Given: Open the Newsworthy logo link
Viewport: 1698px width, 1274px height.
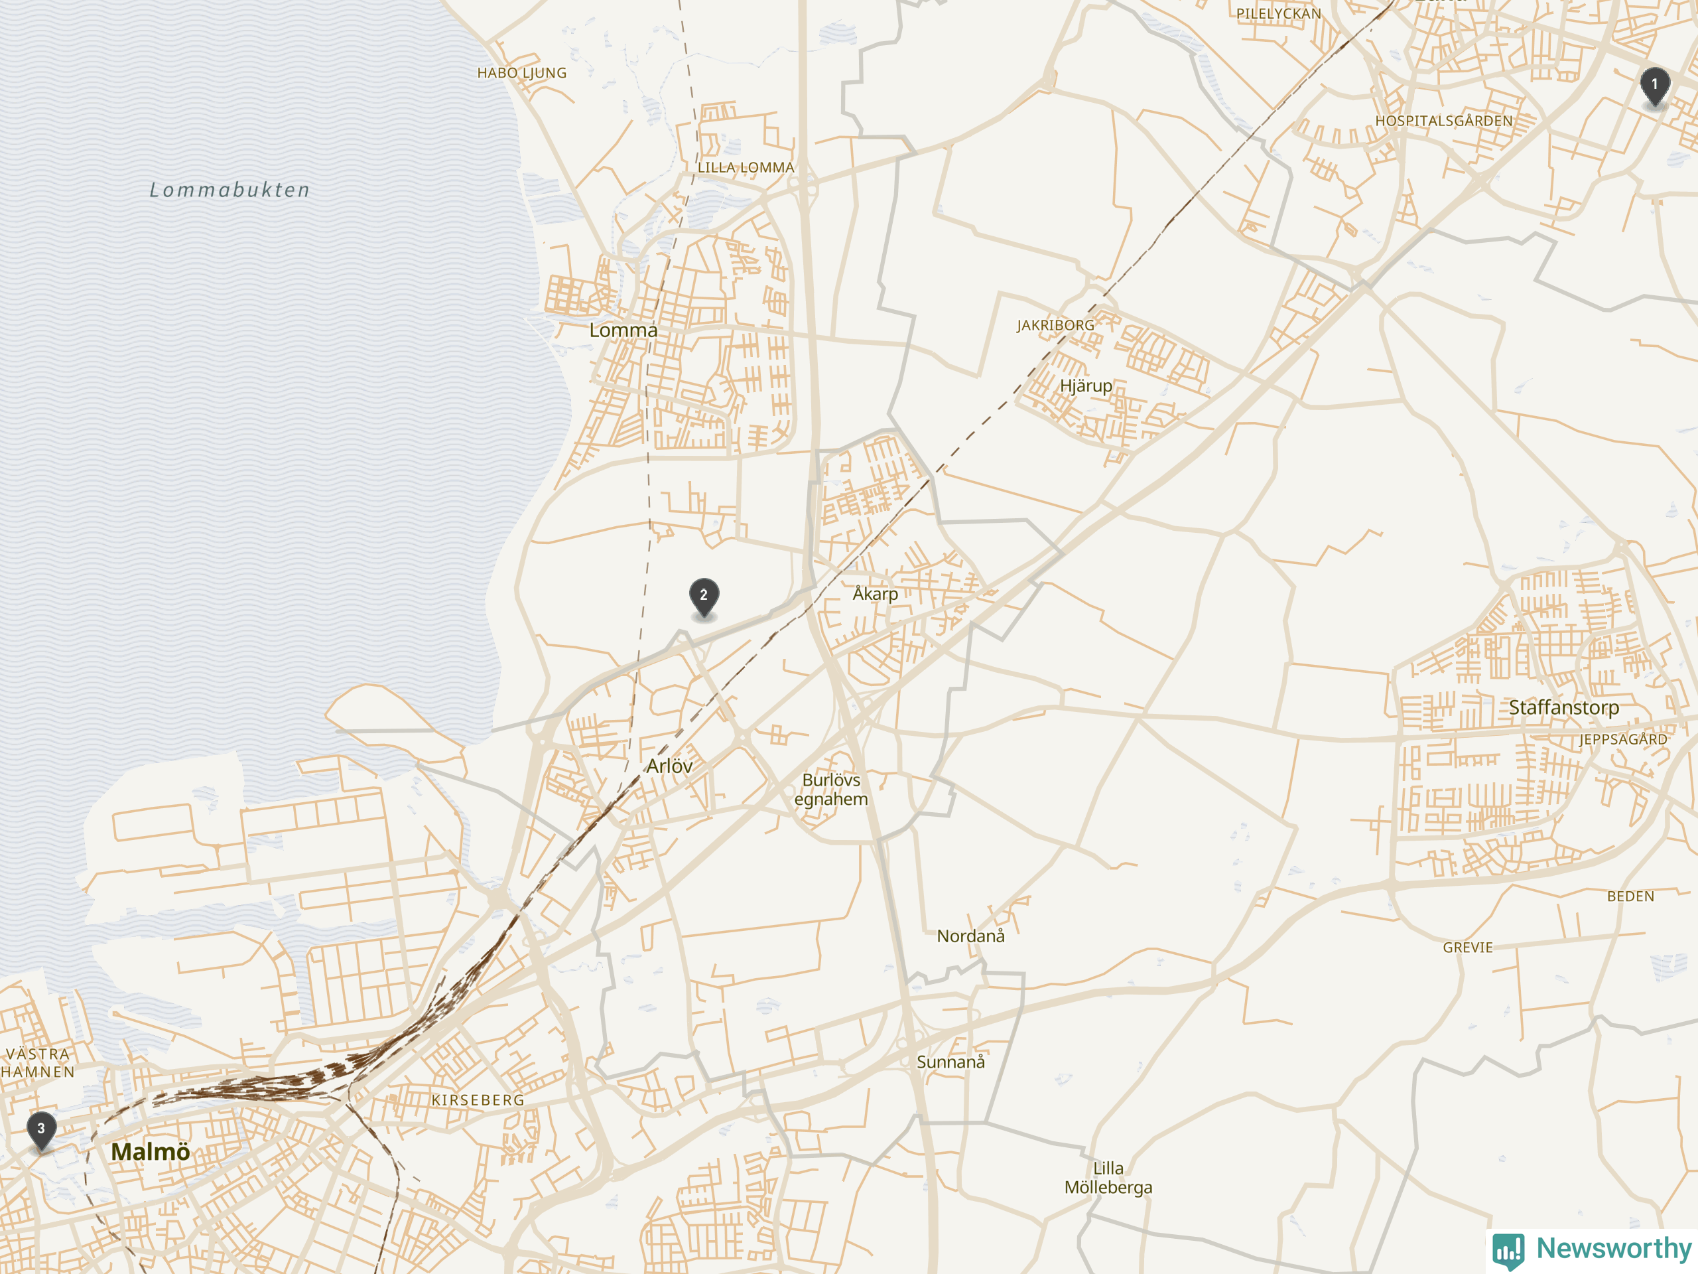Looking at the screenshot, I should point(1591,1249).
